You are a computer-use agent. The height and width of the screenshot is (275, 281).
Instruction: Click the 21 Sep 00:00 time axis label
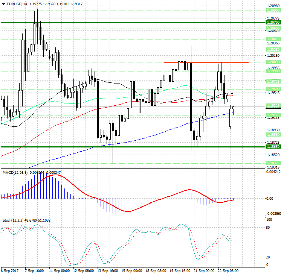(204, 271)
